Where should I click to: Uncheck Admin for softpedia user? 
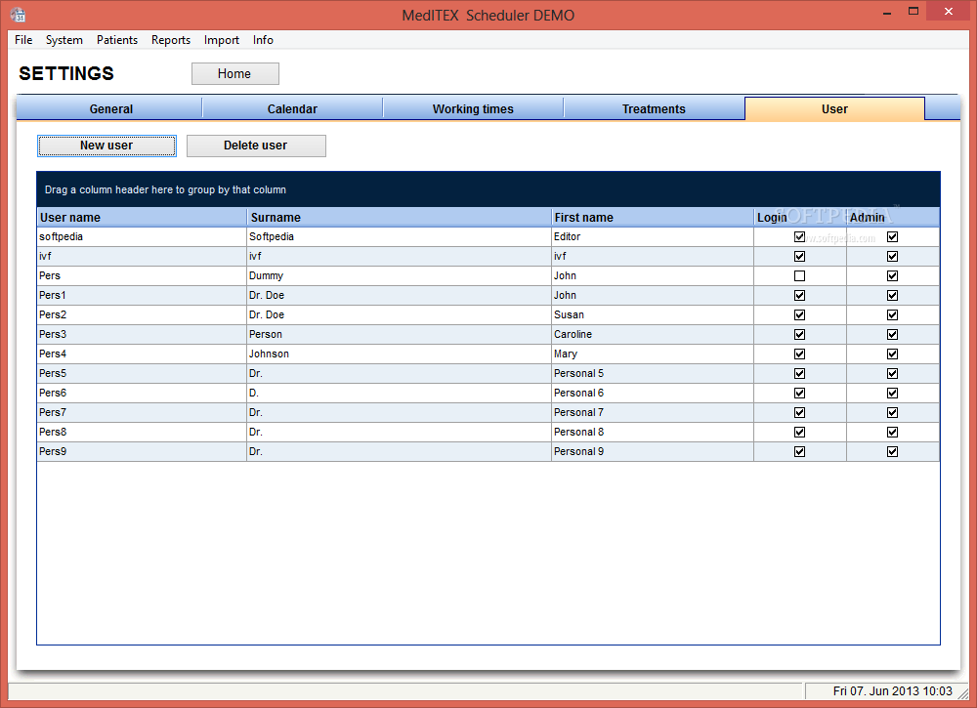[892, 236]
